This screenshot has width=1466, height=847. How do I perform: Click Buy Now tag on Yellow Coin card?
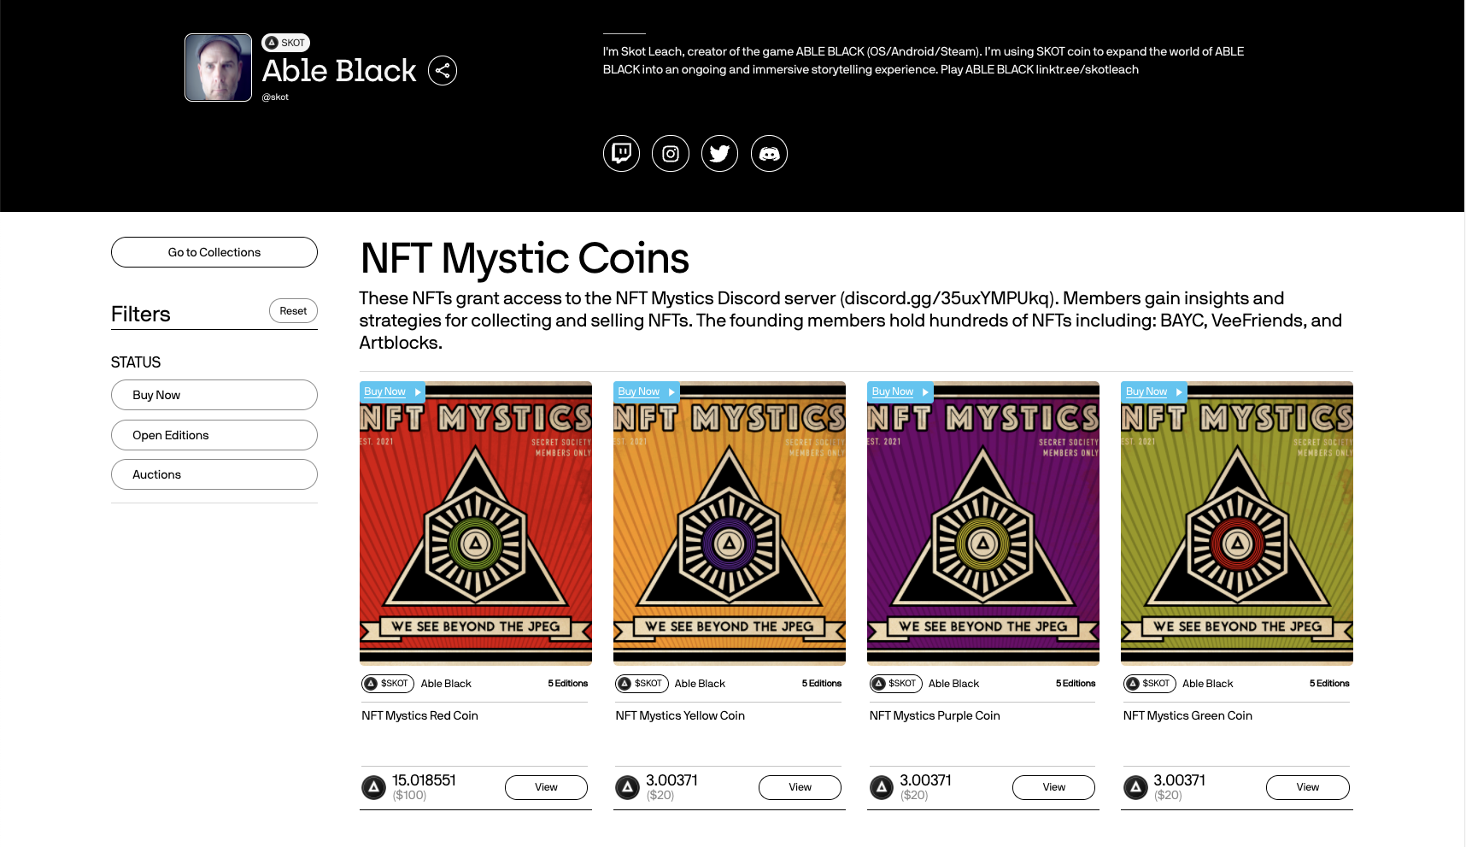(x=646, y=391)
